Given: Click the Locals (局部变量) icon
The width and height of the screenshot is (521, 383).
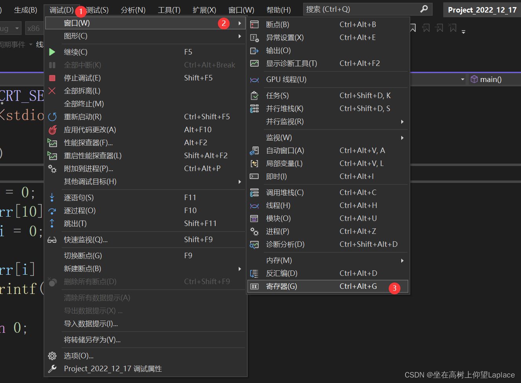Looking at the screenshot, I should tap(254, 164).
